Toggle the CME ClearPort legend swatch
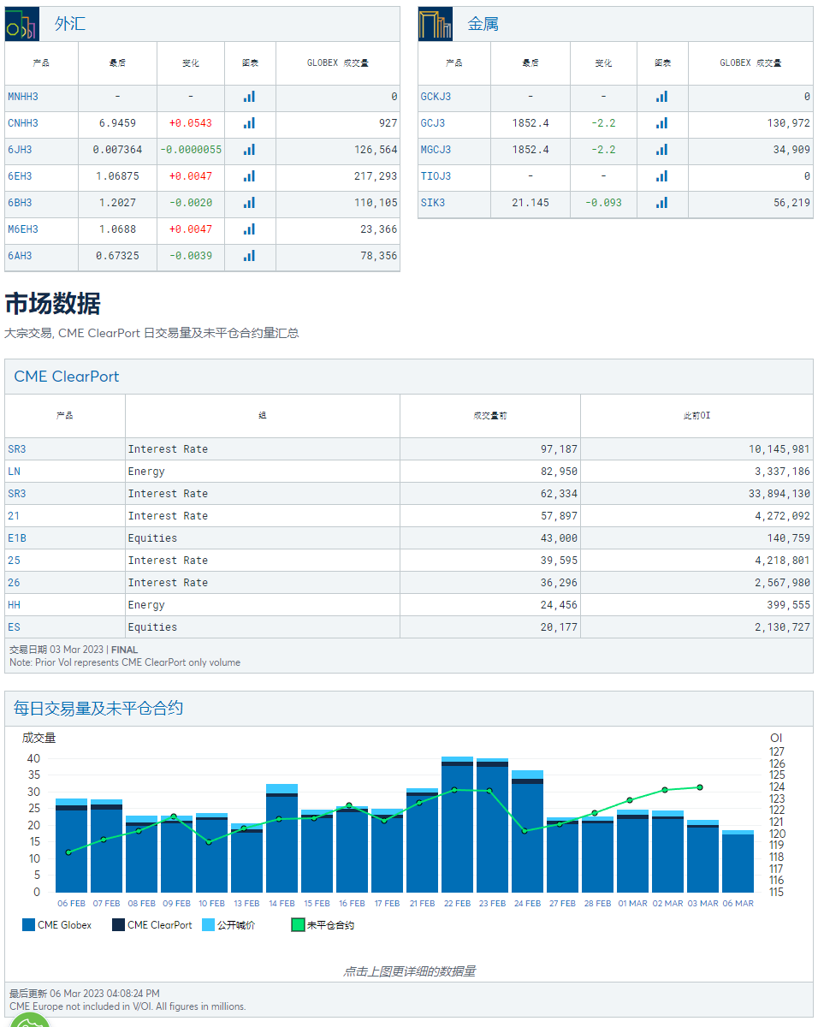818x1027 pixels. click(118, 925)
